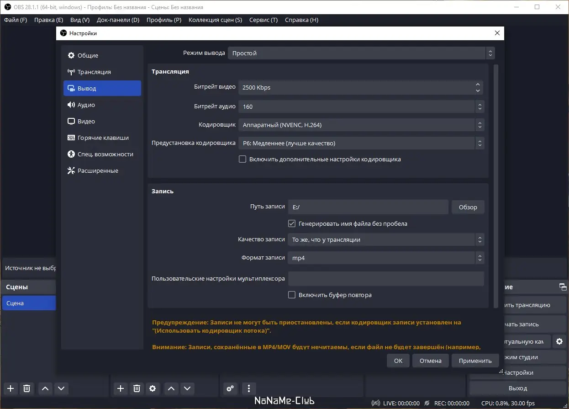This screenshot has height=409, width=569.
Task: Open the Кодировщик dropdown
Action: point(361,125)
